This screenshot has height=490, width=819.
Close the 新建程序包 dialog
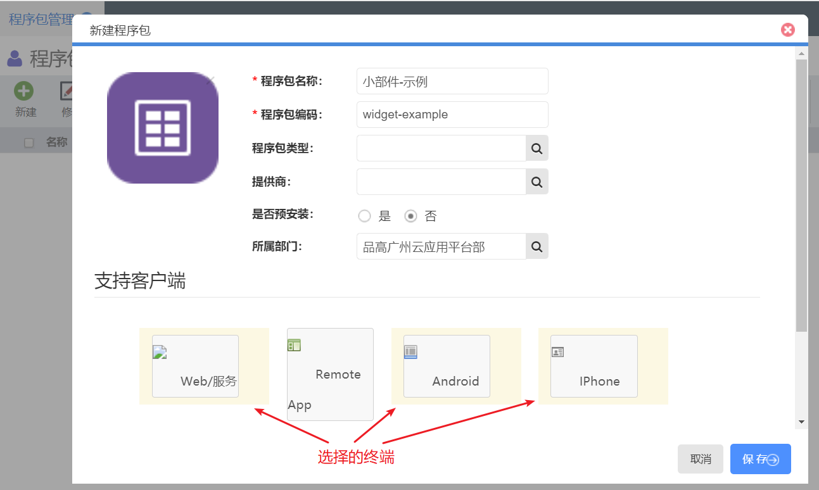tap(787, 30)
